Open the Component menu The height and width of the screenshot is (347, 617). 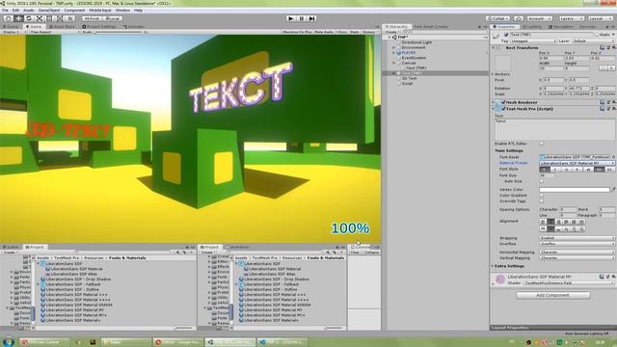74,11
